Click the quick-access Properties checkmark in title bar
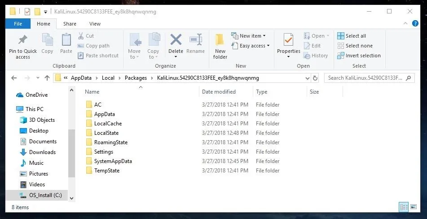The width and height of the screenshot is (427, 219). tap(27, 12)
